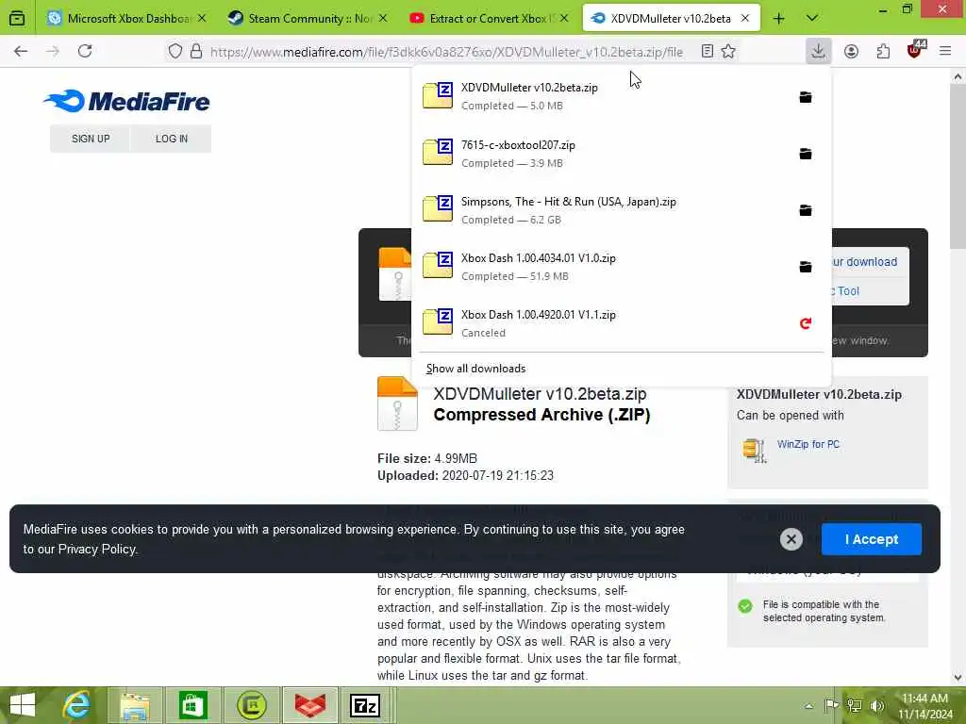This screenshot has height=724, width=966.
Task: Dismiss the cookie banner with X
Action: click(x=791, y=539)
